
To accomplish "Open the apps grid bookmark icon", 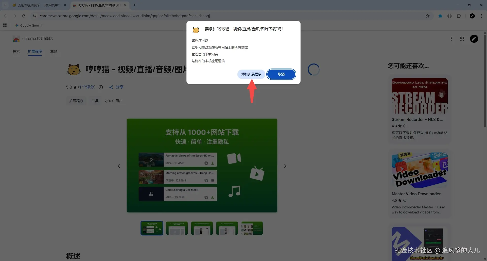I will pos(5,25).
